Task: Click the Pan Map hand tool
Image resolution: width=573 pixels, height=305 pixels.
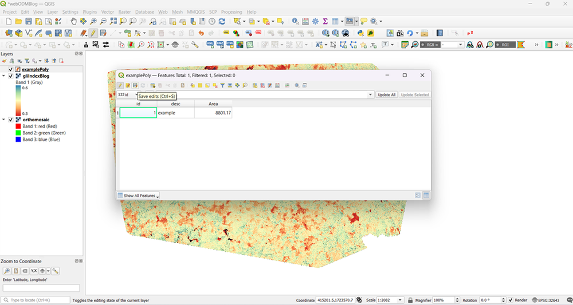Action: (x=73, y=21)
